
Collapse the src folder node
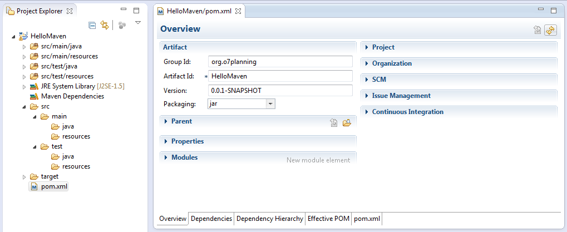tap(24, 107)
